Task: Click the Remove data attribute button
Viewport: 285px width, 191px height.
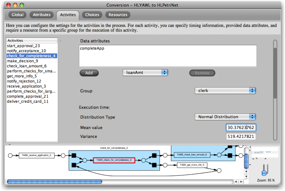Action: point(202,73)
